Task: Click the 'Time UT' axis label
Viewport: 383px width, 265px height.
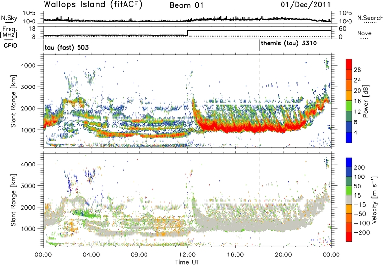Action: click(x=187, y=262)
